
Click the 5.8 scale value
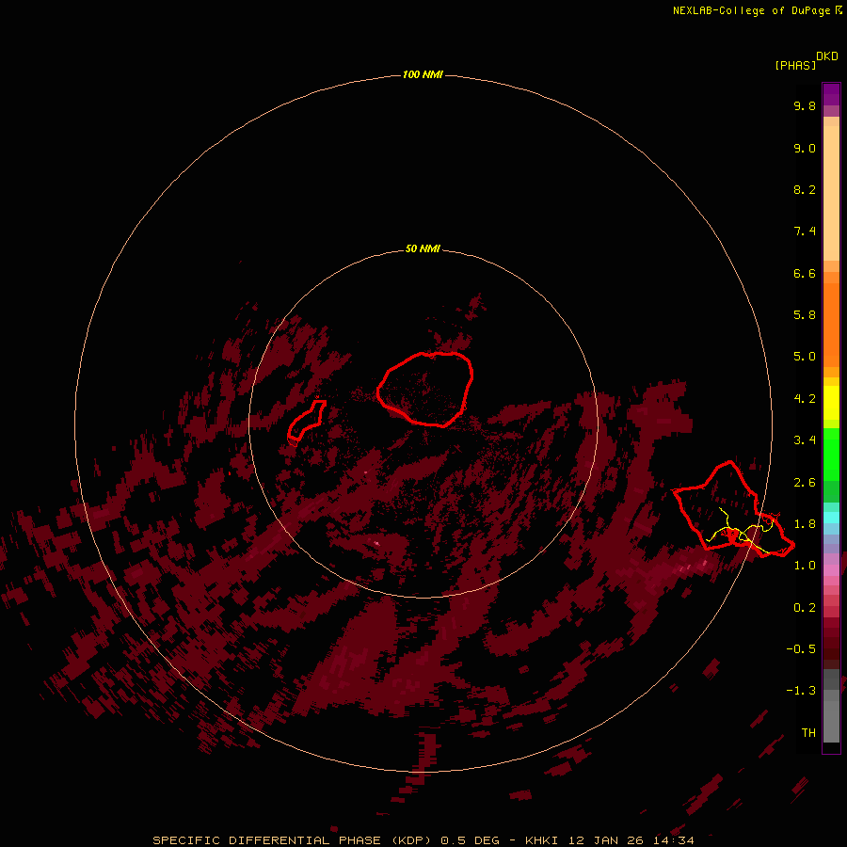[805, 315]
